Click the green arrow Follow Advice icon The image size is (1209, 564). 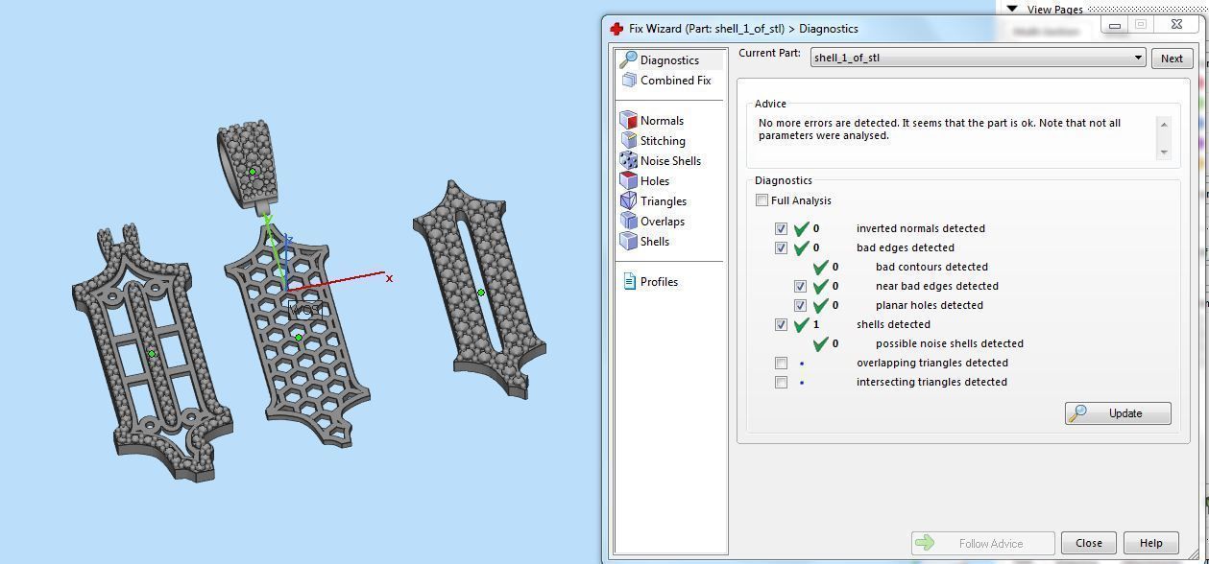click(925, 543)
